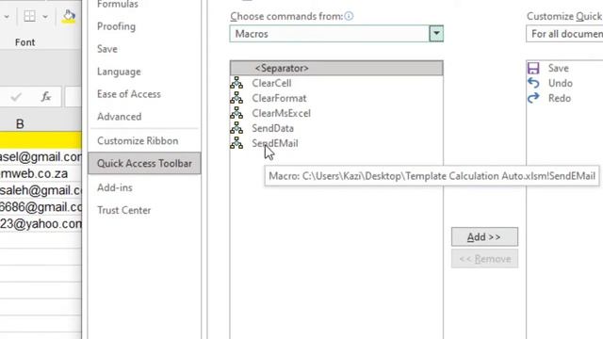Open the Proofing options category

[x=116, y=26]
